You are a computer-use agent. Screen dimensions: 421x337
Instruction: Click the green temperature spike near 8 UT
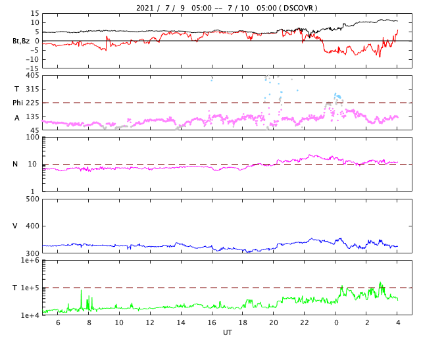click(x=82, y=299)
